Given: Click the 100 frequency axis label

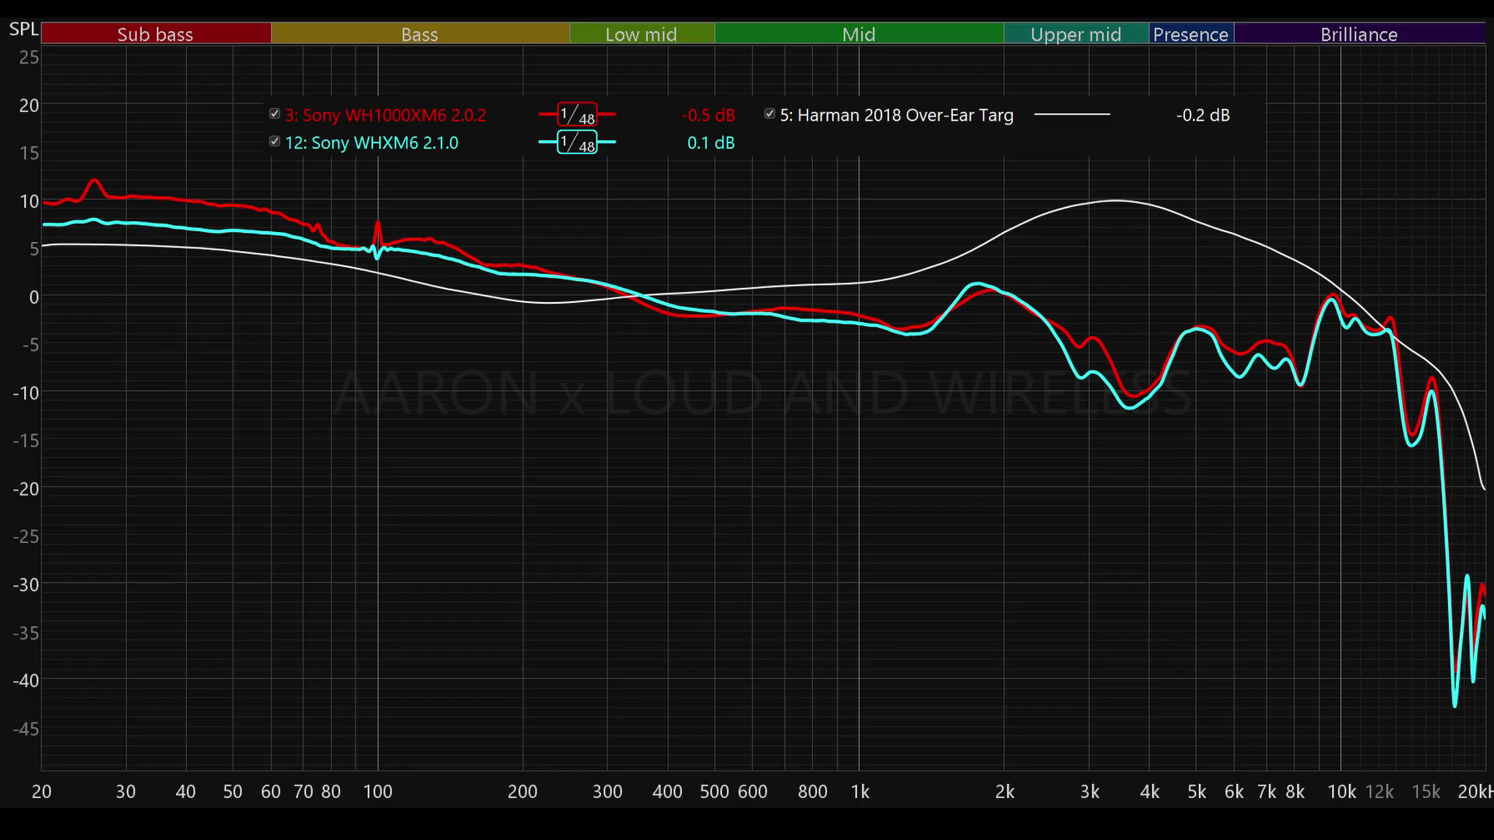Looking at the screenshot, I should (378, 792).
